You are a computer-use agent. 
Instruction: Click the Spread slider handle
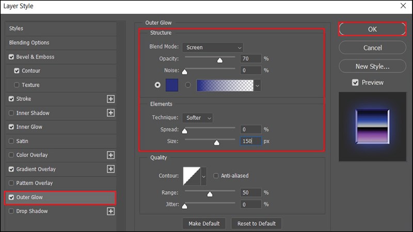[185, 131]
